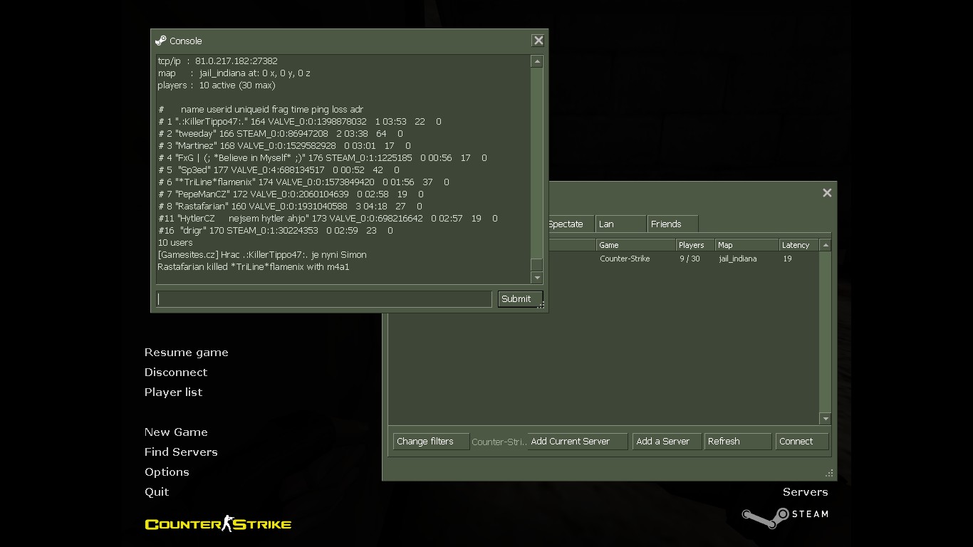Close the Console window
The height and width of the screenshot is (547, 973).
[x=538, y=41]
